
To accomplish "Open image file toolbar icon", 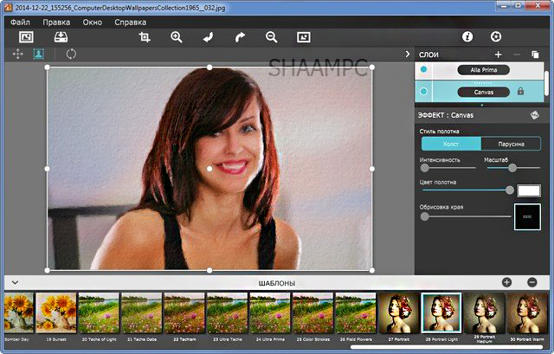I will coord(26,36).
